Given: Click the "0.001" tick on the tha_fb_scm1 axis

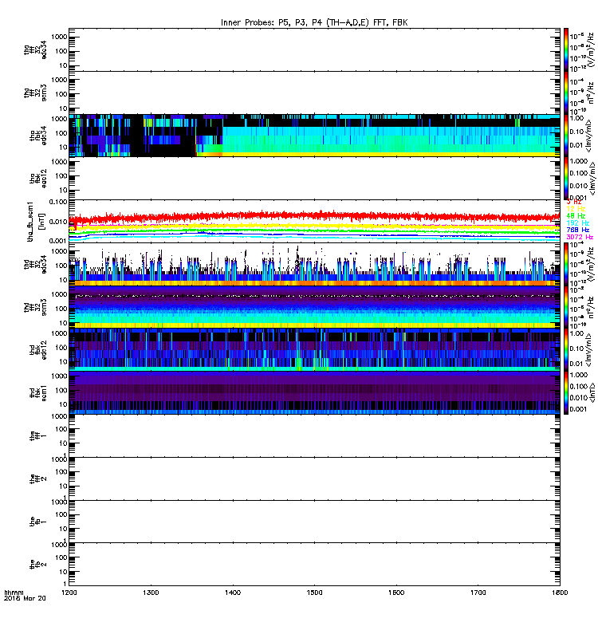Looking at the screenshot, I should 57,241.
